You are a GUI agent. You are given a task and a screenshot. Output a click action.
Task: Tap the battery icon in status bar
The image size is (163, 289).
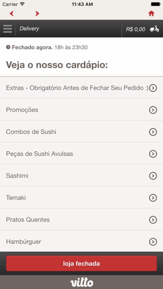[156, 4]
